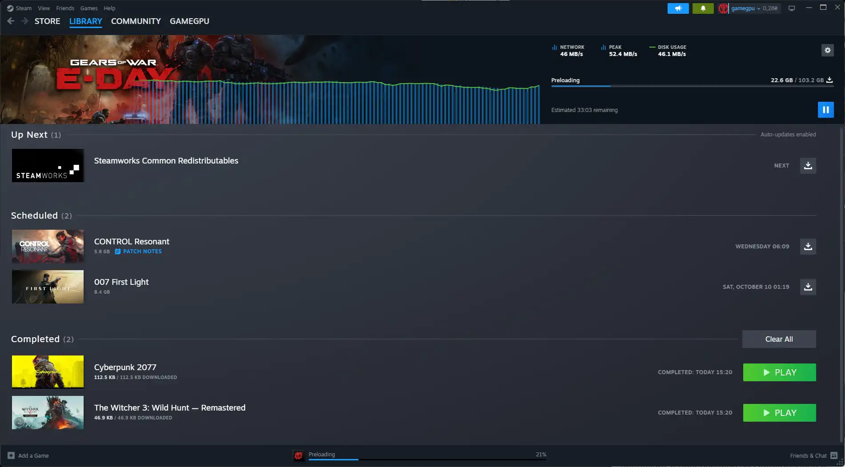This screenshot has height=467, width=845.
Task: Click Estimated 33:03 remaining text
Action: point(584,110)
